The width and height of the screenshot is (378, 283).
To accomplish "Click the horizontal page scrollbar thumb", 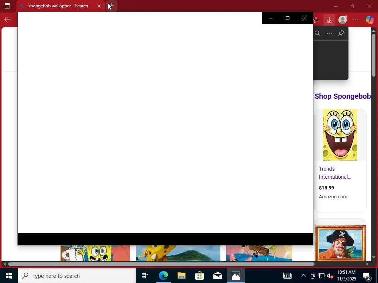I will coord(161,264).
